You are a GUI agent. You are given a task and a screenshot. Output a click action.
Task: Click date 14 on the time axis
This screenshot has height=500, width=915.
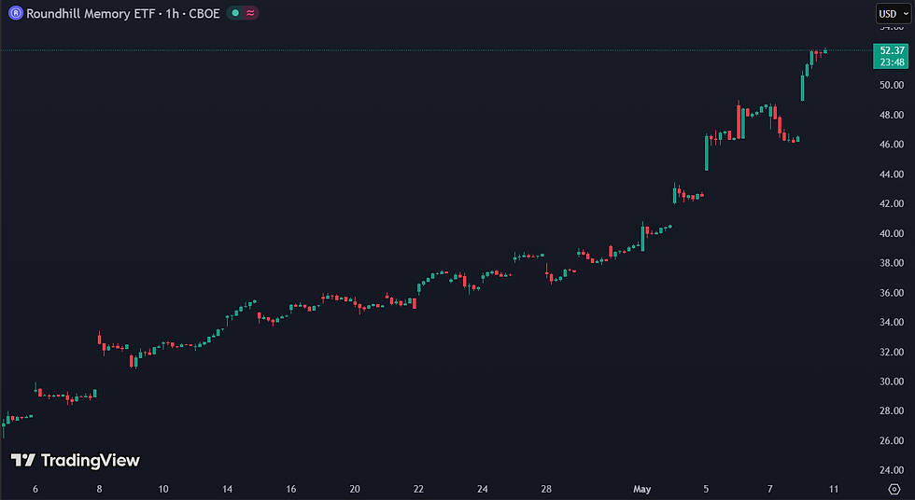[x=227, y=489]
